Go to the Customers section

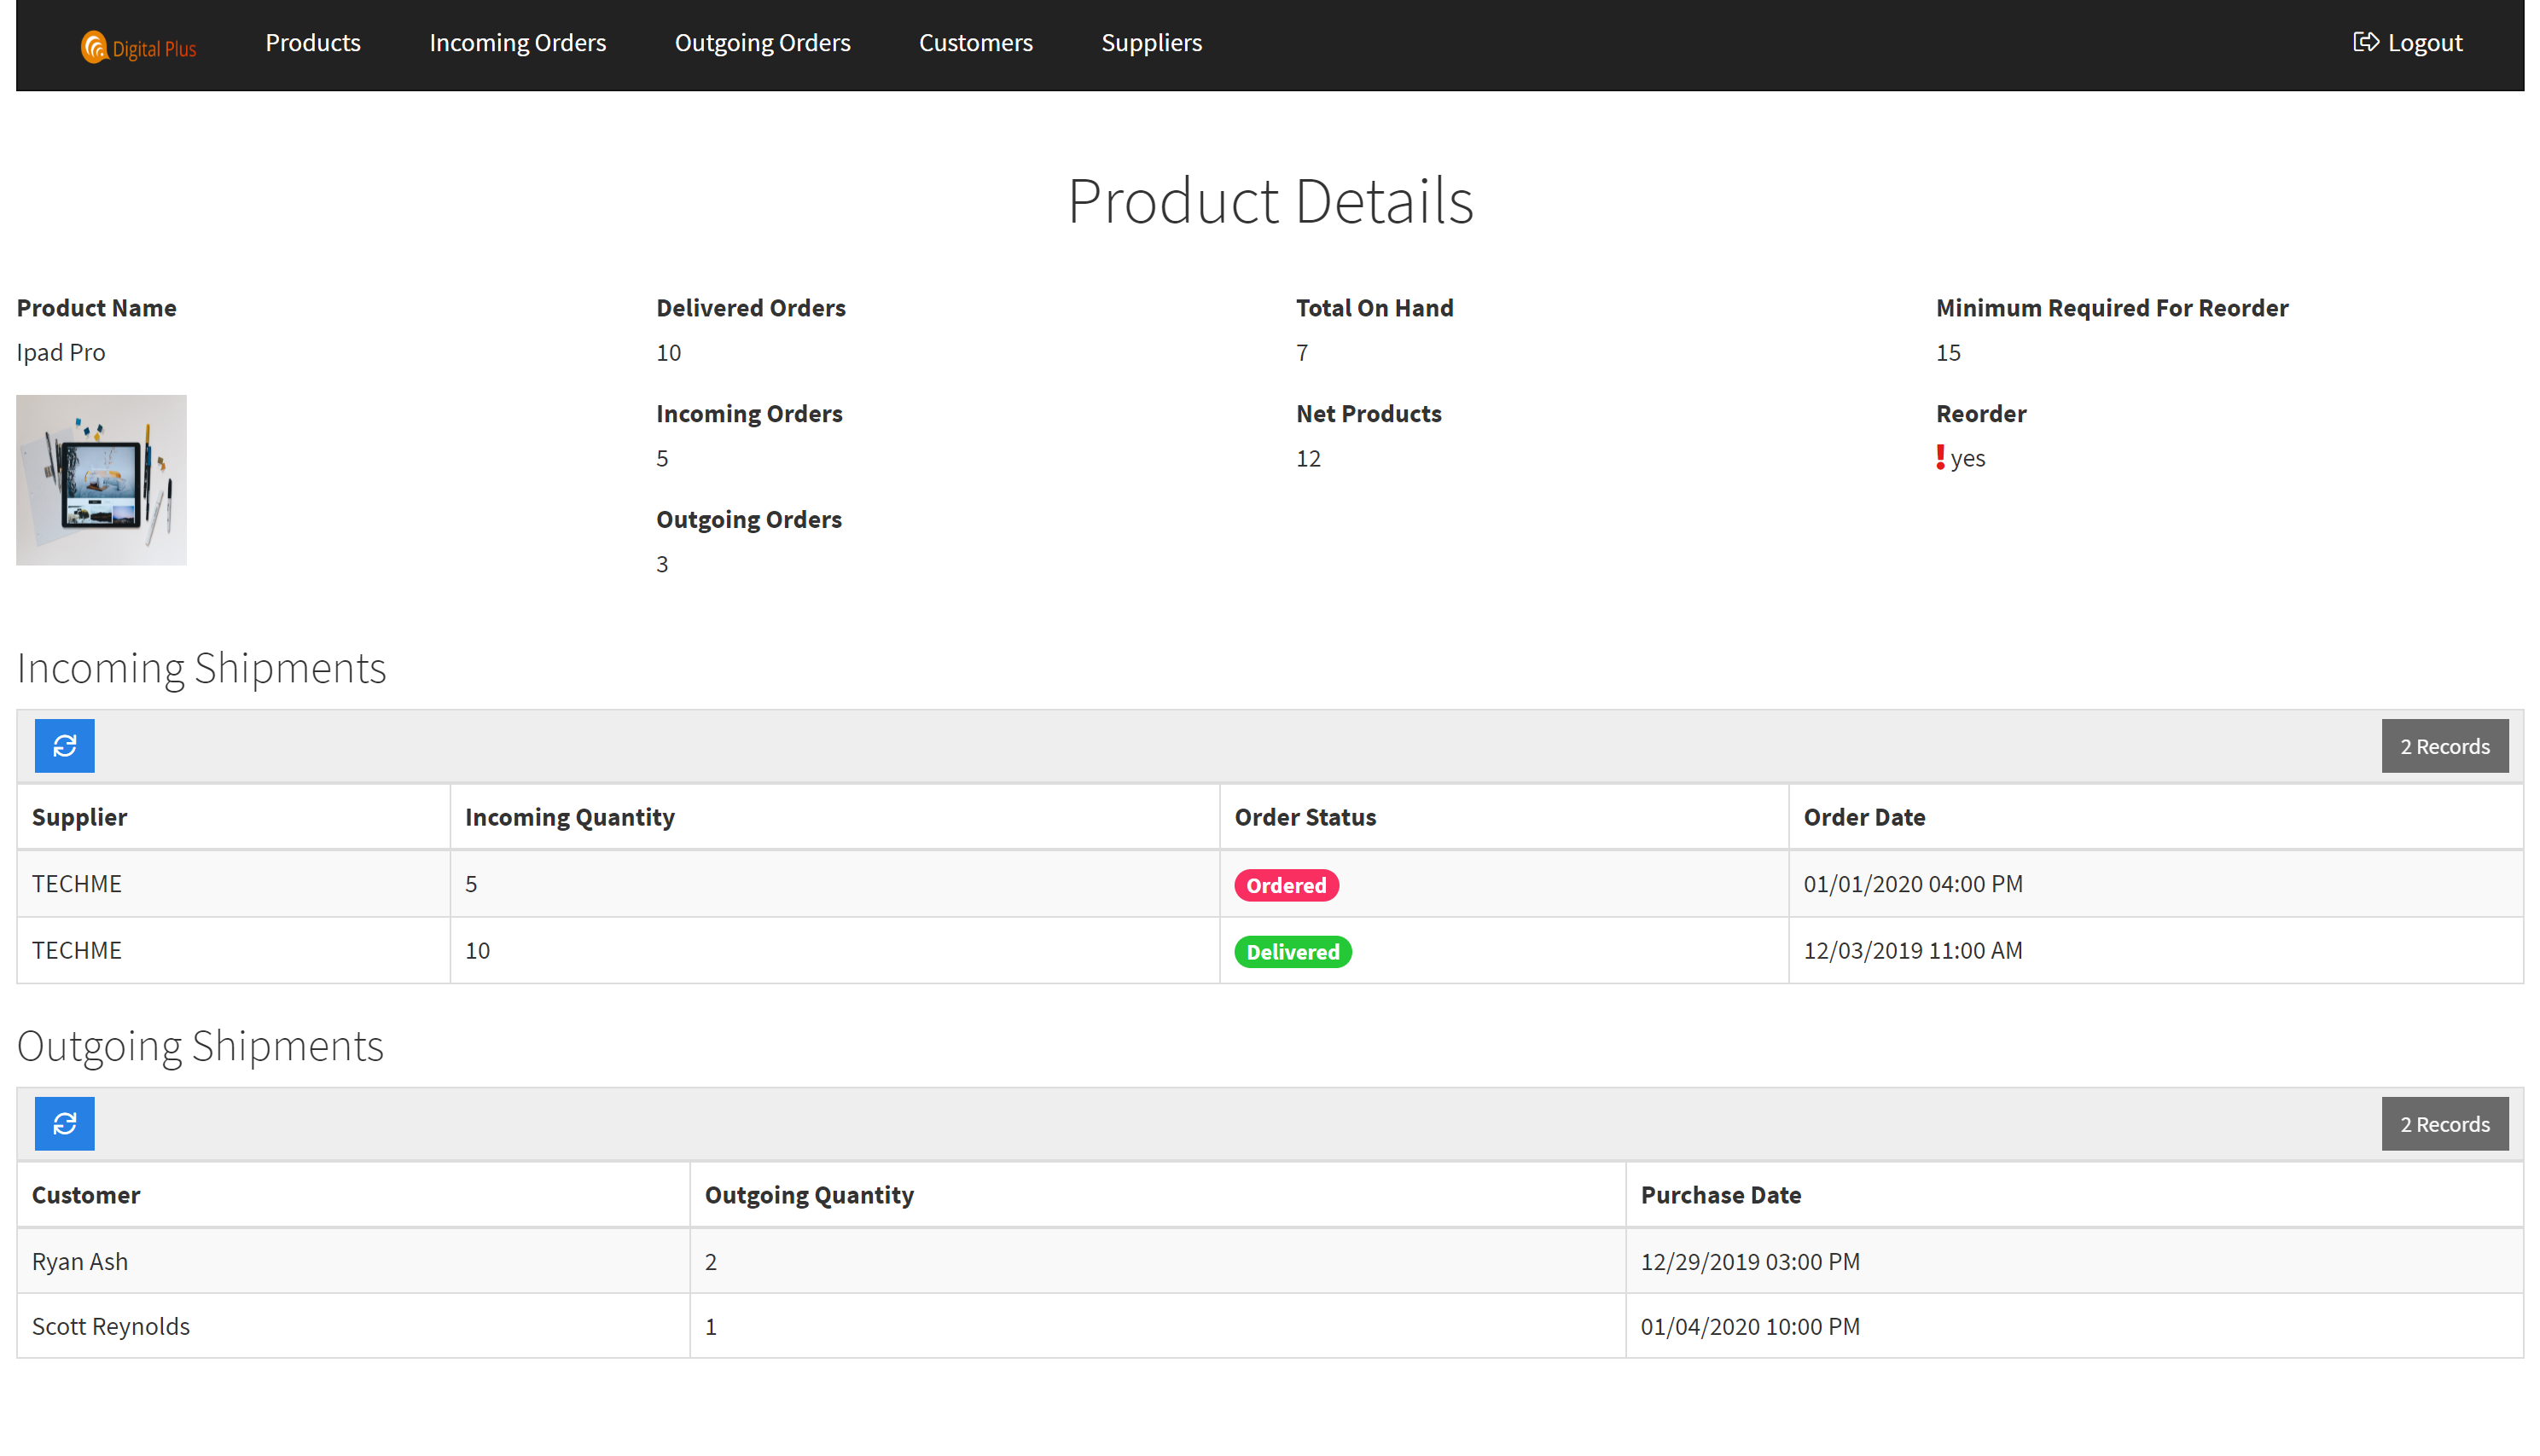tap(975, 42)
